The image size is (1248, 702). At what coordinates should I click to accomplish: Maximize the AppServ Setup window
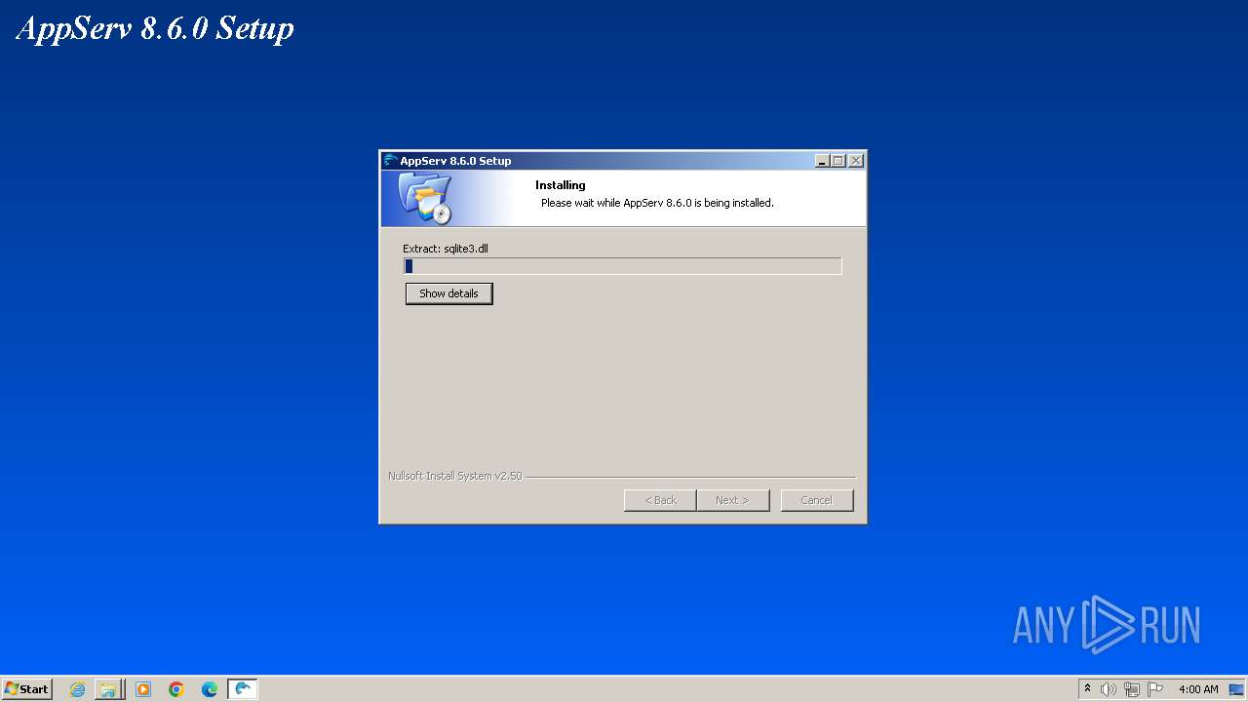(838, 161)
